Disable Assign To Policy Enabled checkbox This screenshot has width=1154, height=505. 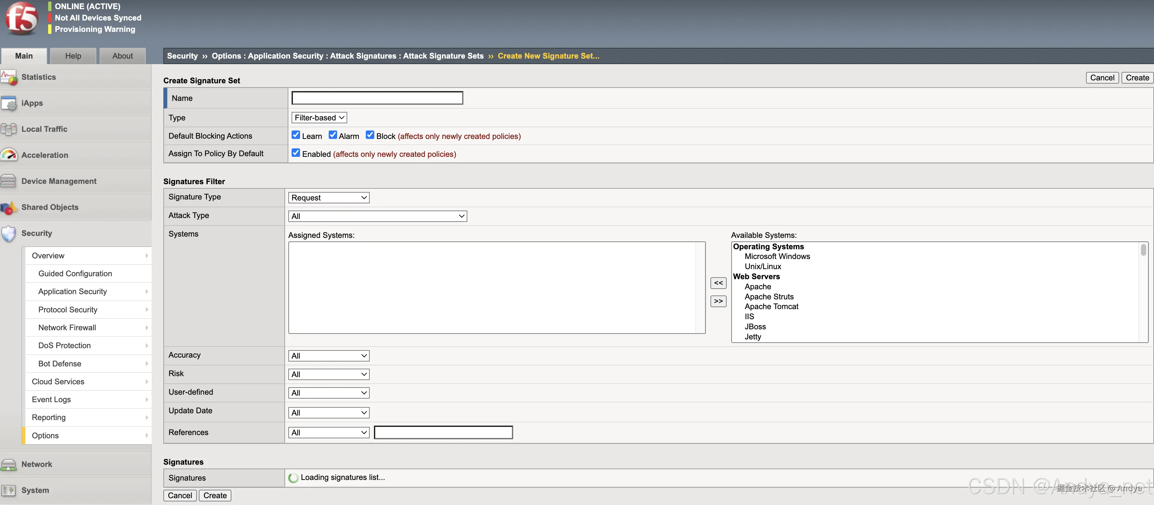pos(296,153)
